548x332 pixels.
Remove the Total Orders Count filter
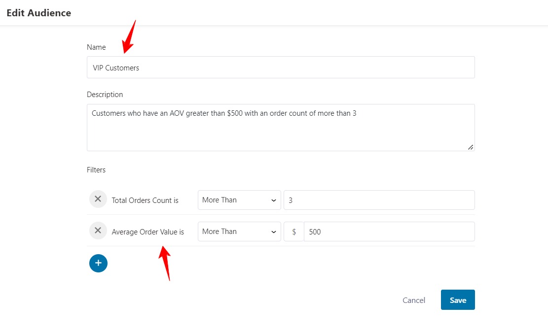(98, 199)
